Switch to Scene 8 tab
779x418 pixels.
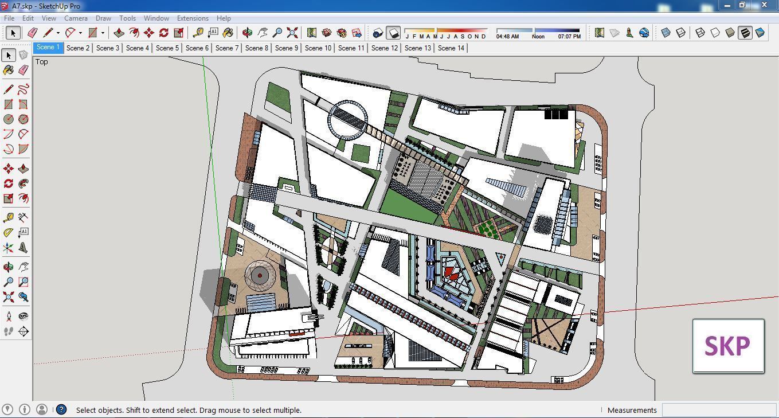pos(257,48)
